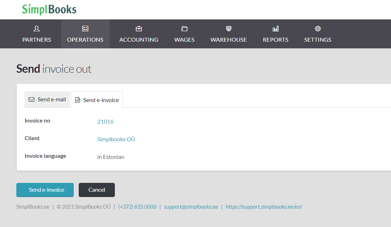Click the Accounting briefcase icon
The height and width of the screenshot is (227, 391).
click(139, 29)
